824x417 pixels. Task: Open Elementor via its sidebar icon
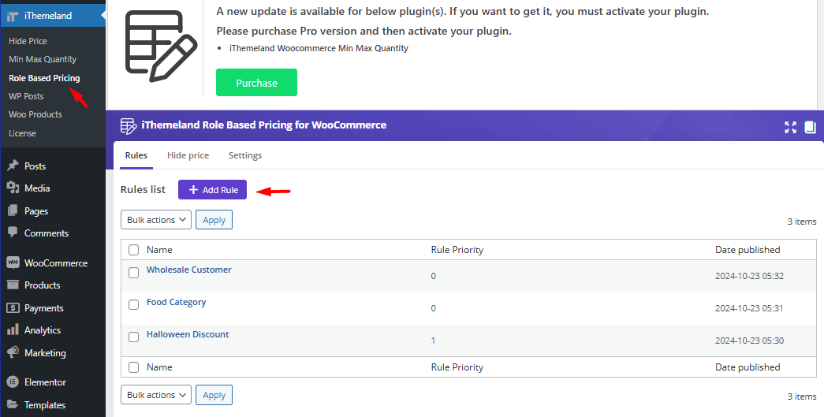13,382
